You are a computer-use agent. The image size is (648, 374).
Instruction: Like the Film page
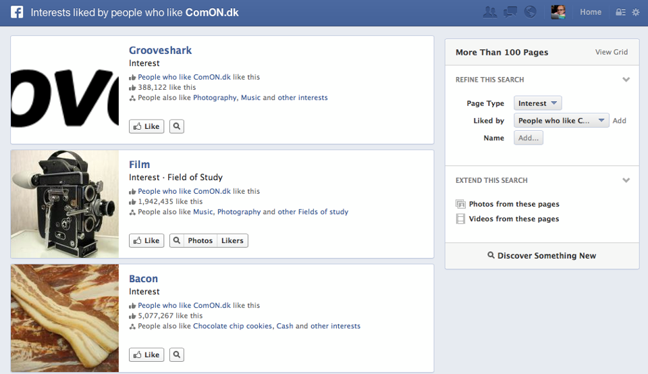[x=146, y=240]
